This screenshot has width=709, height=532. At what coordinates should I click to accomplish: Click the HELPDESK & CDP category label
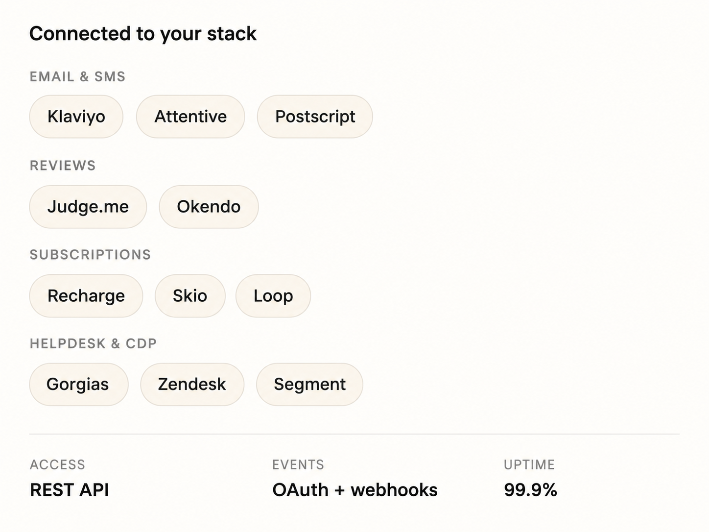93,343
